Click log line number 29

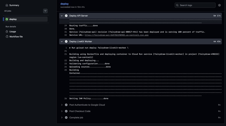click(x=66, y=26)
